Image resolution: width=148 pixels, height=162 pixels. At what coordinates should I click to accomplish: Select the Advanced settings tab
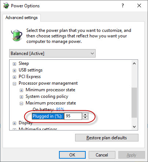(22, 18)
